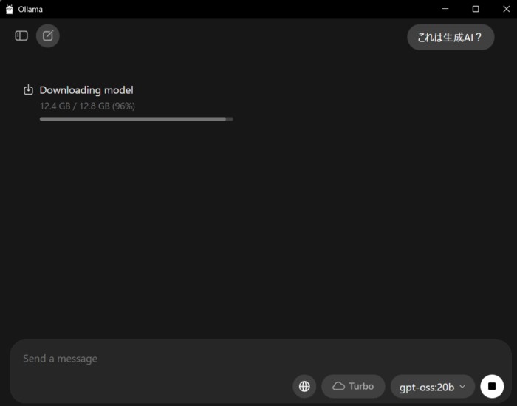Screen dimensions: 517x406
Task: Start a new chat with compose icon
Action: click(x=48, y=35)
